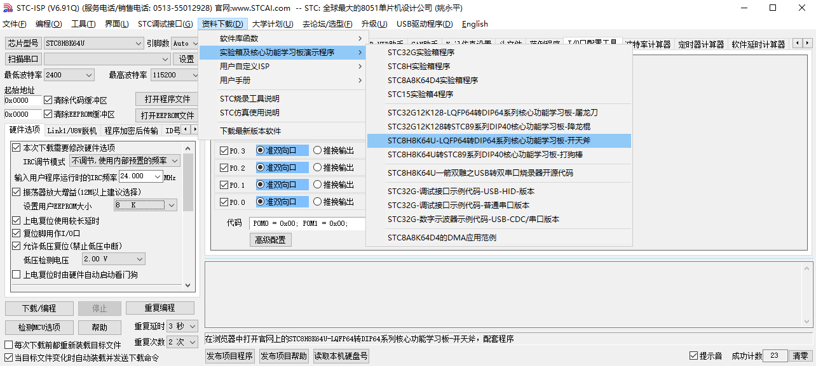This screenshot has width=816, height=366.
Task: Toggle 振荡器放大增益 checkbox
Action: point(17,192)
